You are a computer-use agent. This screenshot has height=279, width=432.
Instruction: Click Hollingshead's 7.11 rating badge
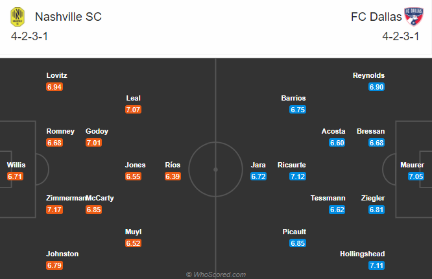point(376,265)
